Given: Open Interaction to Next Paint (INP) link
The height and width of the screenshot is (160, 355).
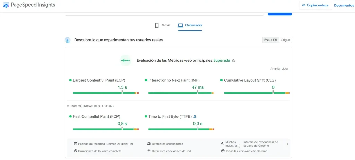Looking at the screenshot, I should (174, 80).
